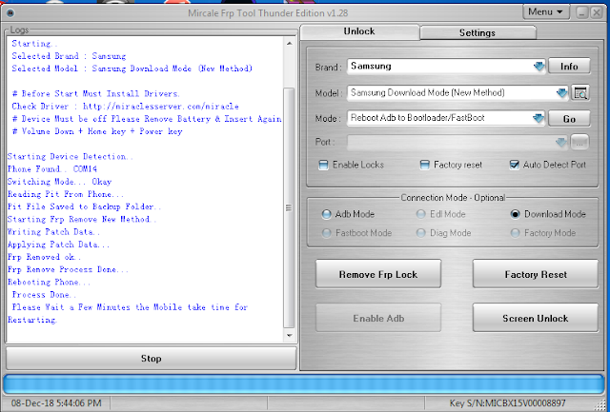Click 'Rebooting Phone...' log line

pos(49,282)
